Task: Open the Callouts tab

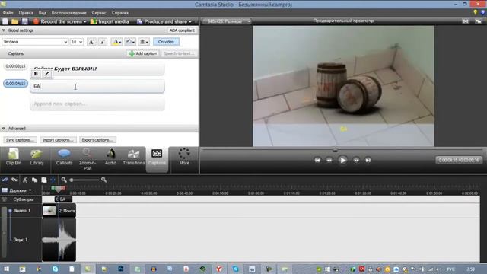Action: coord(64,158)
